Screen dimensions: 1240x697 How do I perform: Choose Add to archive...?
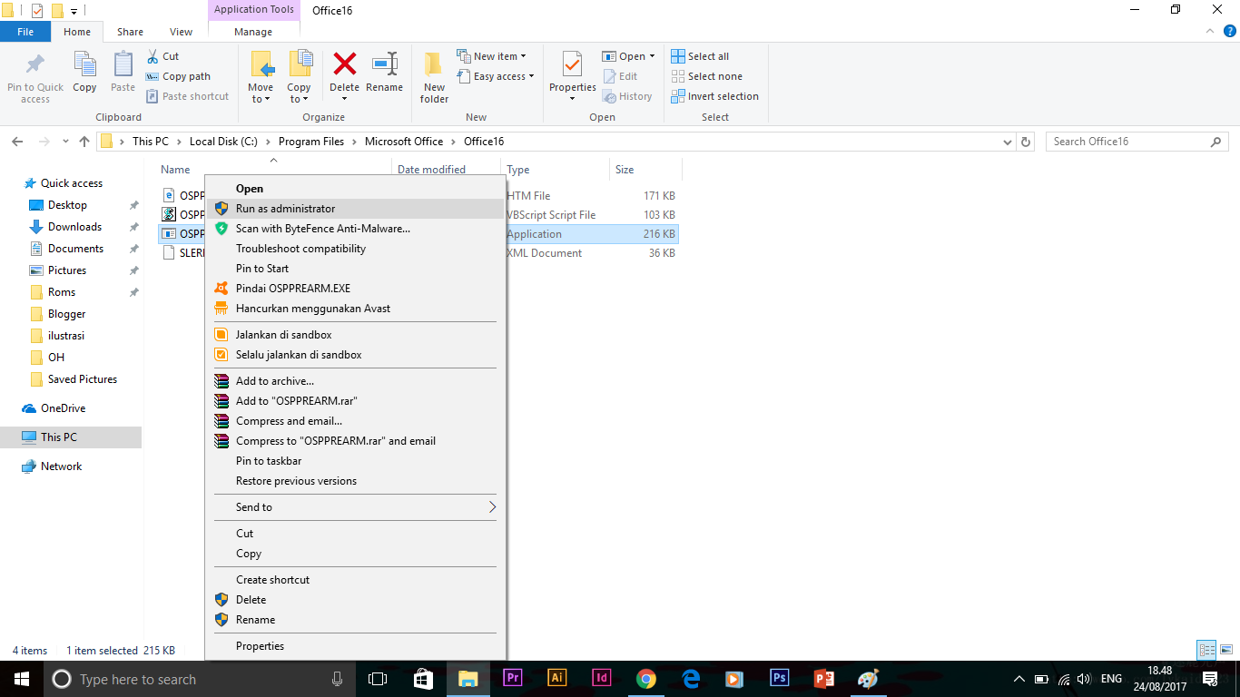coord(355,381)
